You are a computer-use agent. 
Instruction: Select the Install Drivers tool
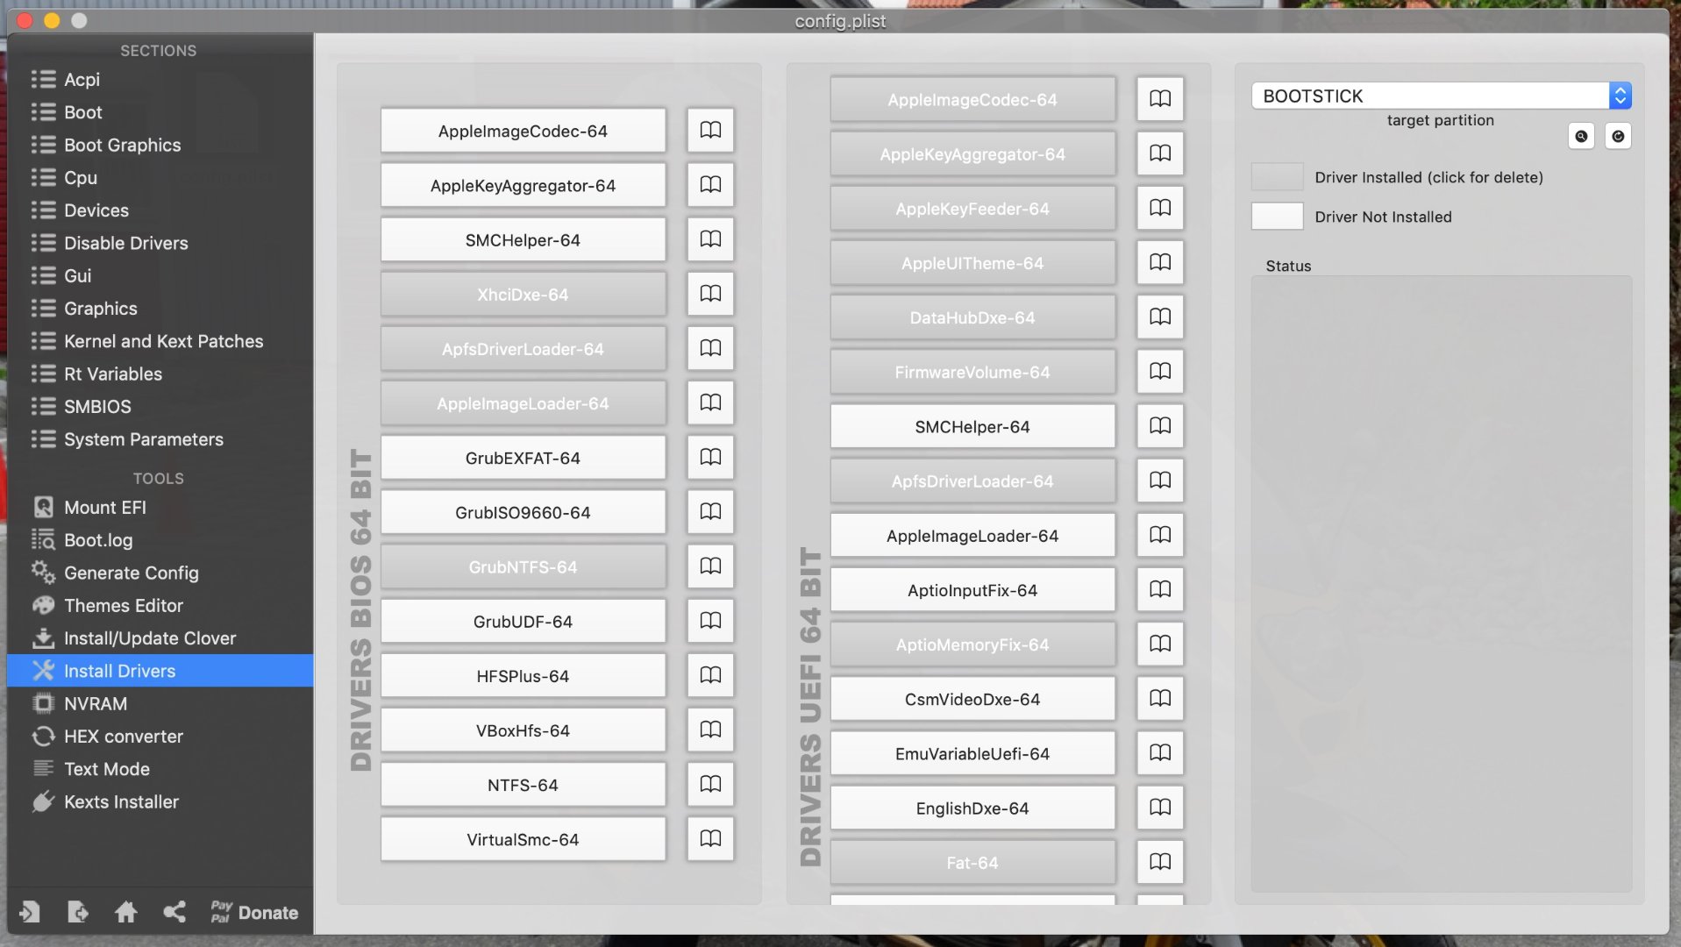(x=160, y=671)
